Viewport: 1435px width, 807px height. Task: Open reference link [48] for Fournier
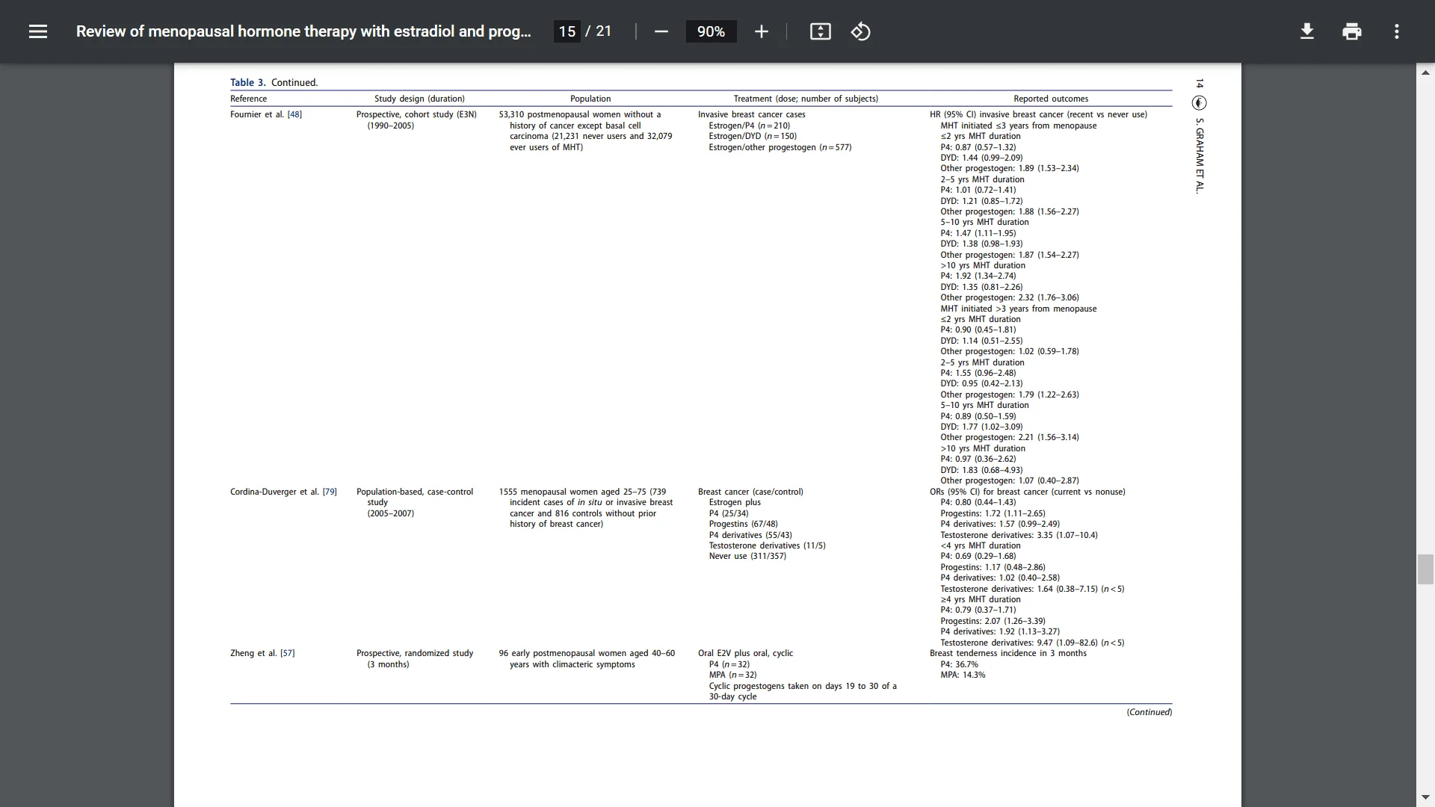294,114
